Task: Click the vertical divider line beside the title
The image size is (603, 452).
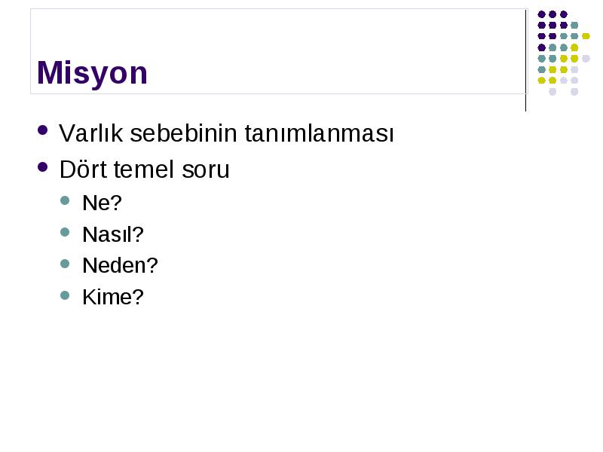Action: 525,61
